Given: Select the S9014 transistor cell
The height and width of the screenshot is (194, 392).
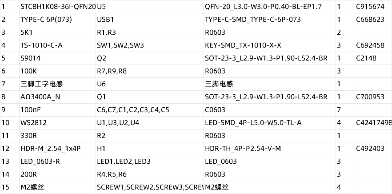Looking at the screenshot, I should (57, 58).
